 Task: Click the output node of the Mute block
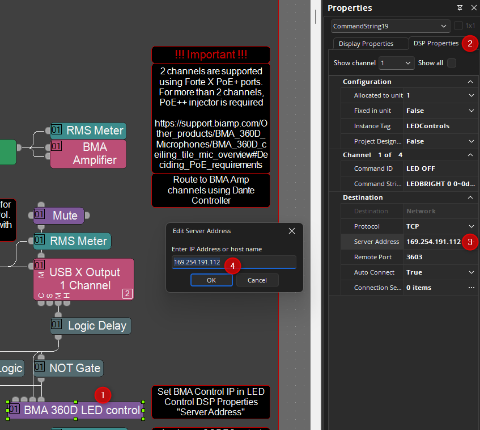tap(87, 216)
